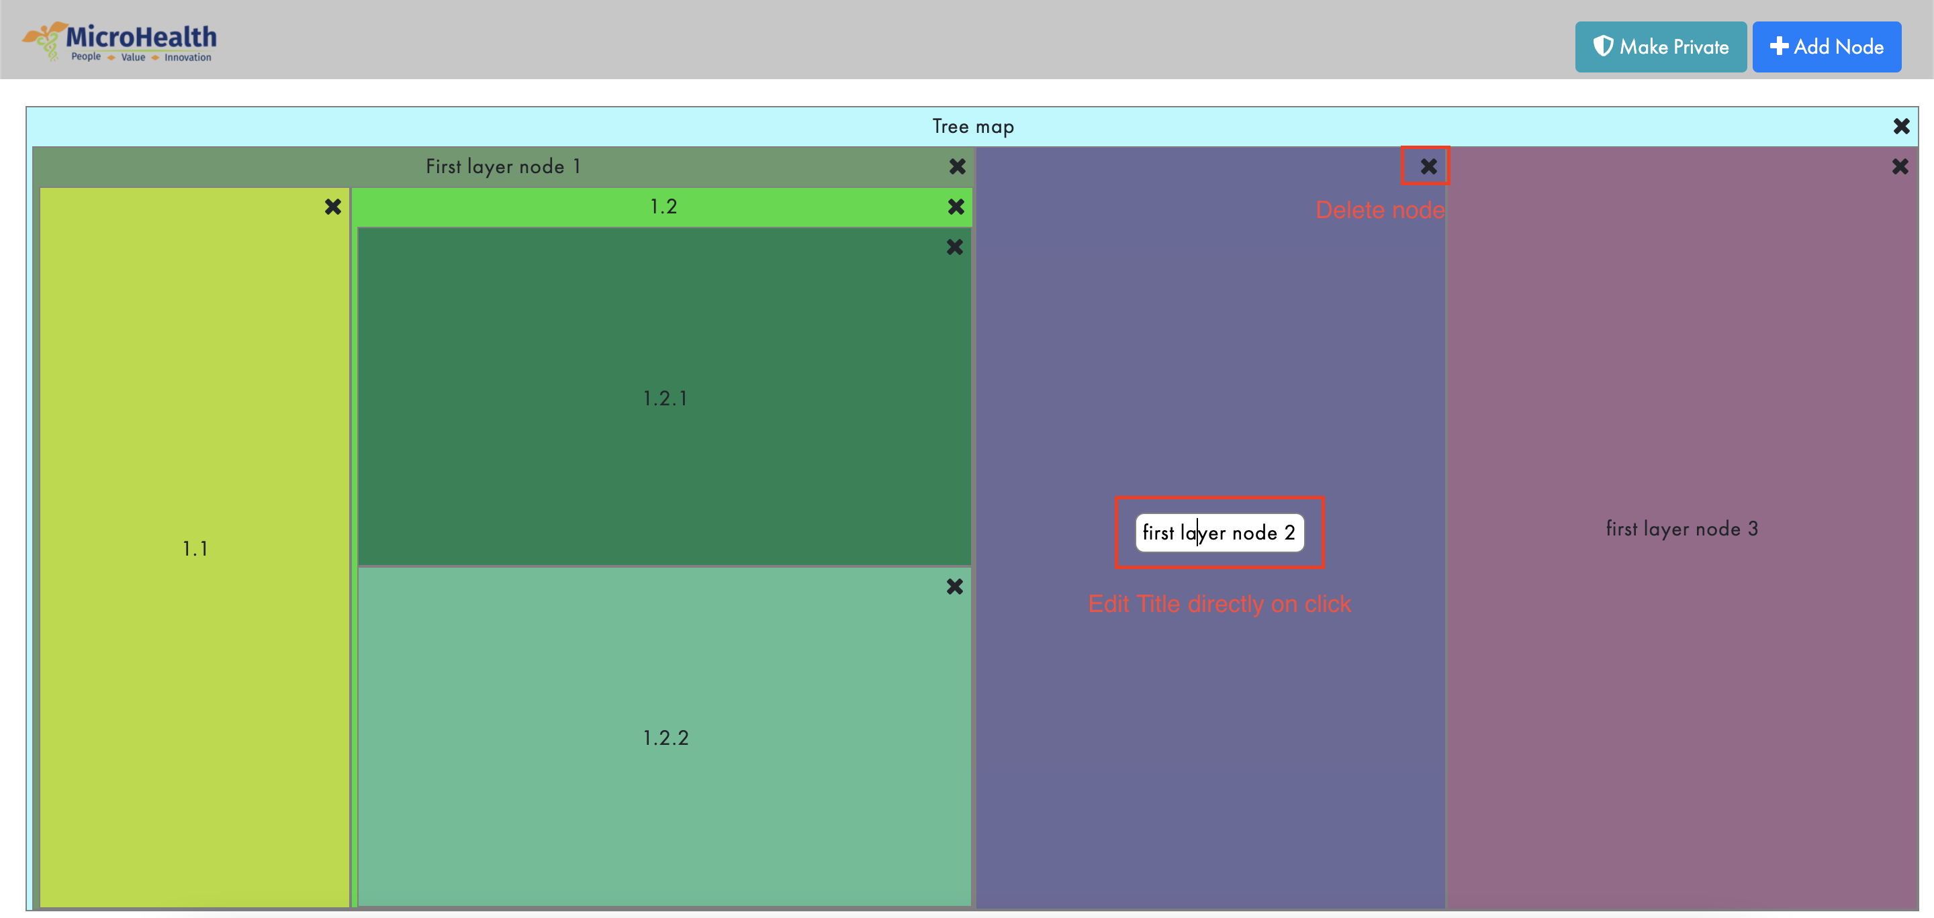
Task: Remove node 1.1 via its delete icon
Action: point(332,207)
